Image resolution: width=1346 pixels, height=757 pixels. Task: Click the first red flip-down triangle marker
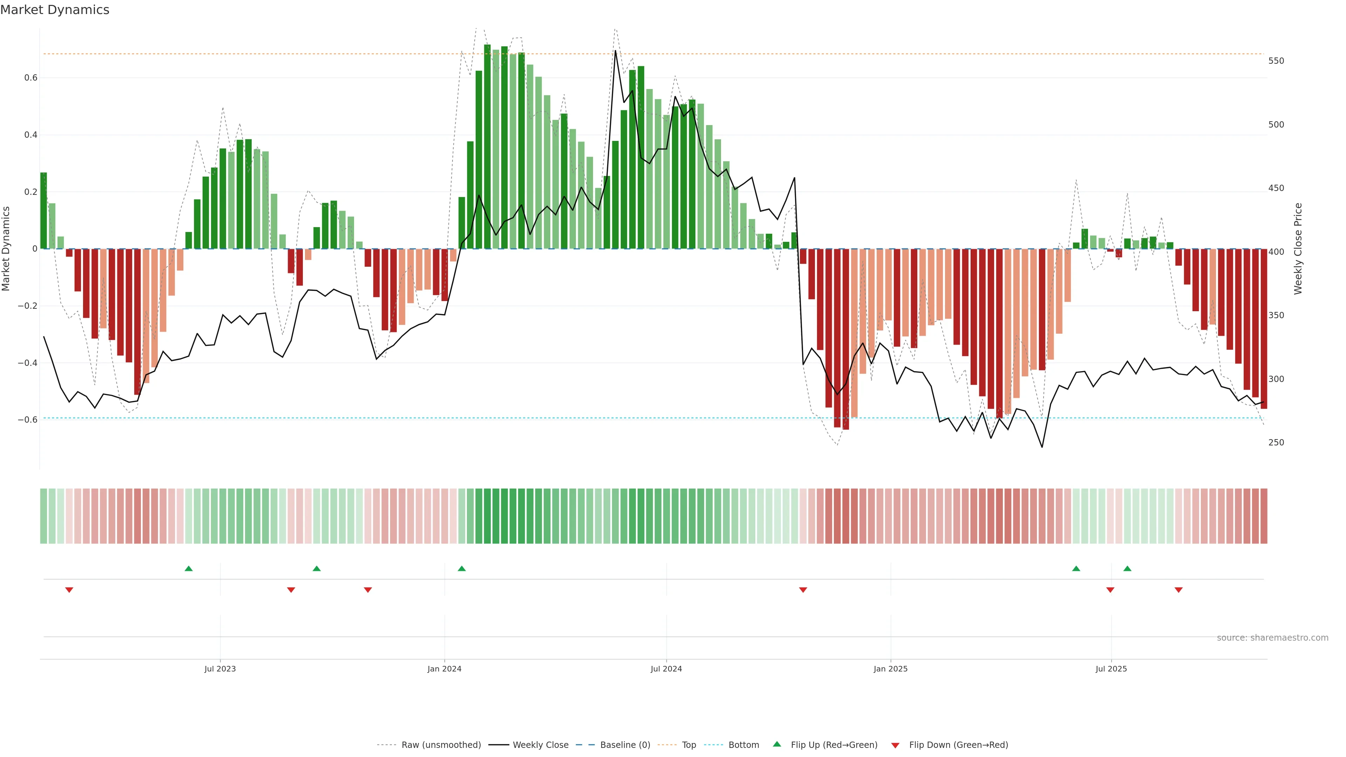coord(69,590)
